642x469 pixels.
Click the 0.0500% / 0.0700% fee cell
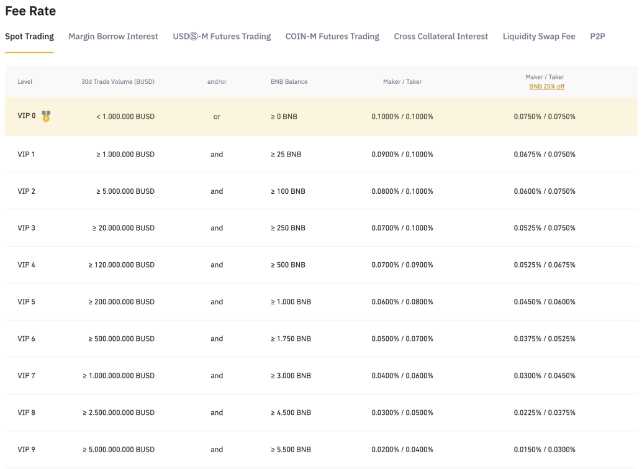tap(402, 339)
